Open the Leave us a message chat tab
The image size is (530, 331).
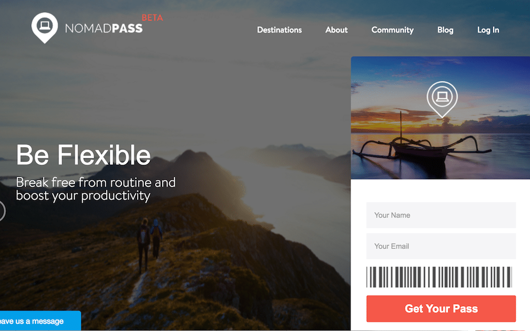pos(40,321)
